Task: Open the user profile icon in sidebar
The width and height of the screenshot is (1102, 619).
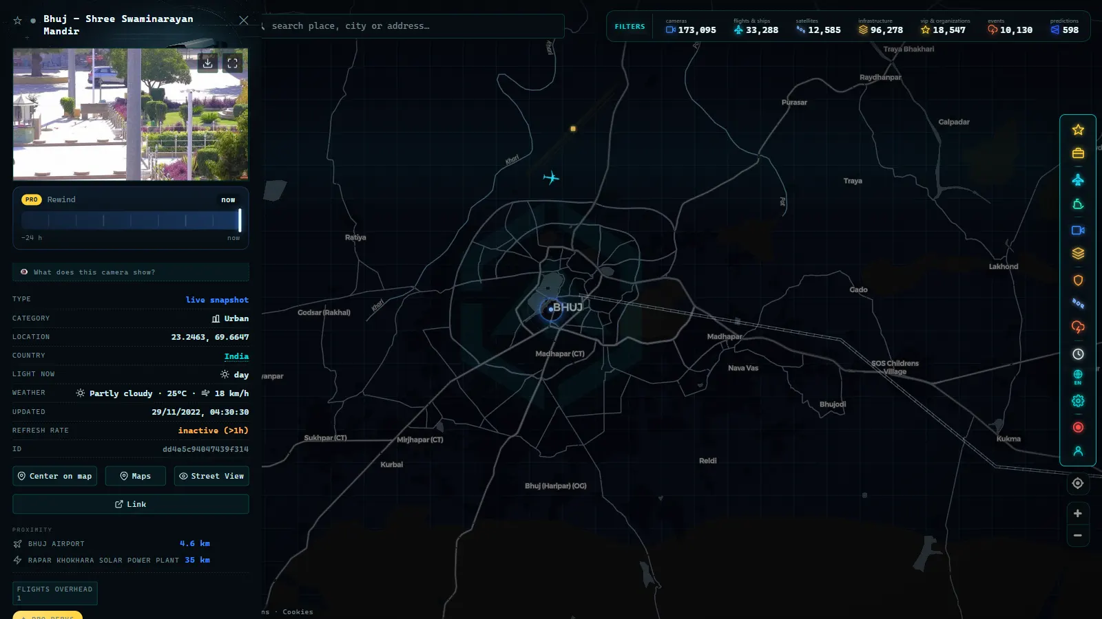Action: coord(1078,451)
